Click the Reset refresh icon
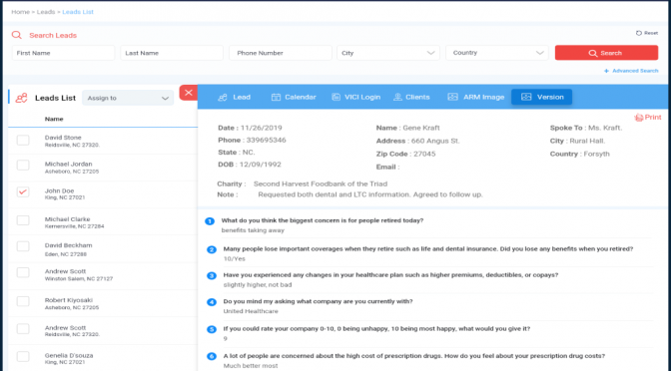This screenshot has width=671, height=371. coord(638,33)
